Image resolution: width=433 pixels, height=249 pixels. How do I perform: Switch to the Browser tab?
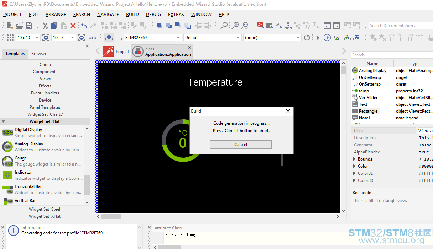[39, 54]
